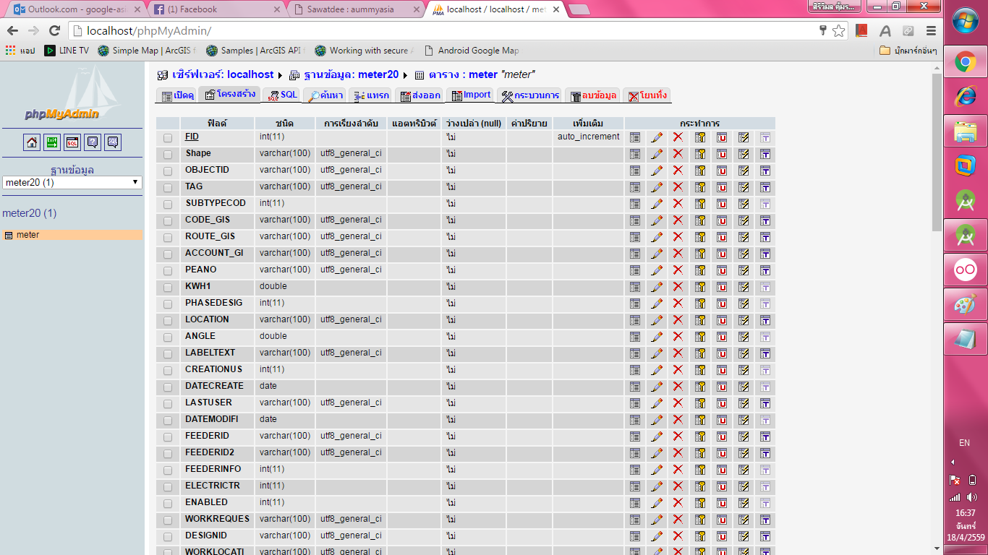Click the ลบข้อมูล (Empty) tab
This screenshot has height=555, width=988.
click(593, 95)
